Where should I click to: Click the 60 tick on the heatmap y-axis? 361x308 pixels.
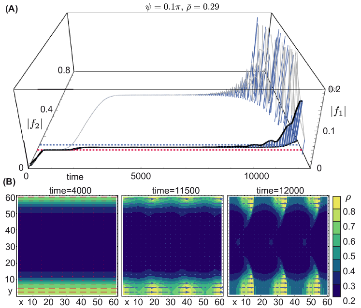[10, 198]
